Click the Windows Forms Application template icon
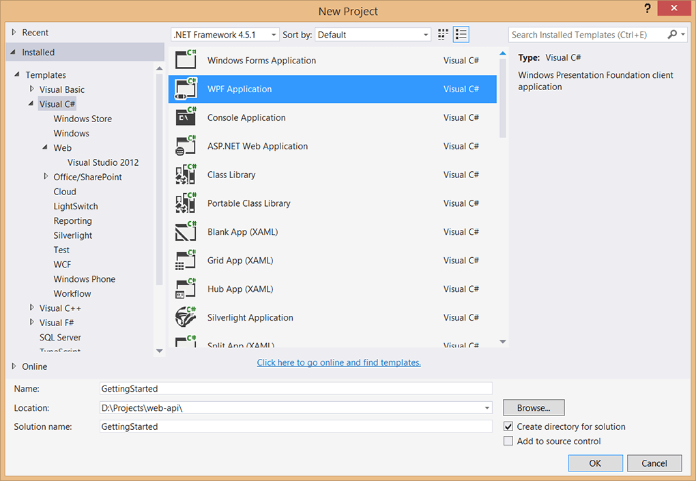Viewport: 696px width, 481px height. [186, 60]
